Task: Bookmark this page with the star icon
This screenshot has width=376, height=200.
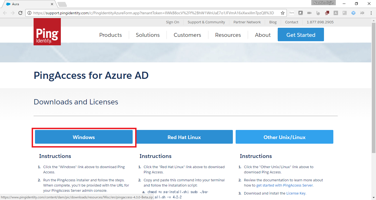Action: click(283, 13)
